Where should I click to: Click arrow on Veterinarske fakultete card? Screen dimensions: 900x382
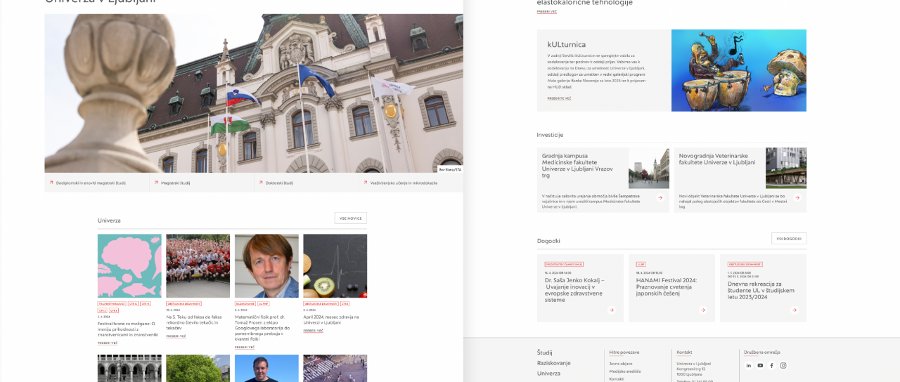pyautogui.click(x=797, y=198)
